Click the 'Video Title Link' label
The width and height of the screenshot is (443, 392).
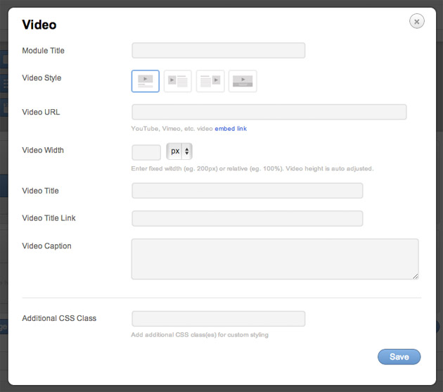49,218
